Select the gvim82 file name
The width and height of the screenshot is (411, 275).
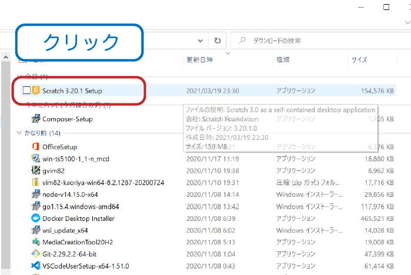pos(54,171)
